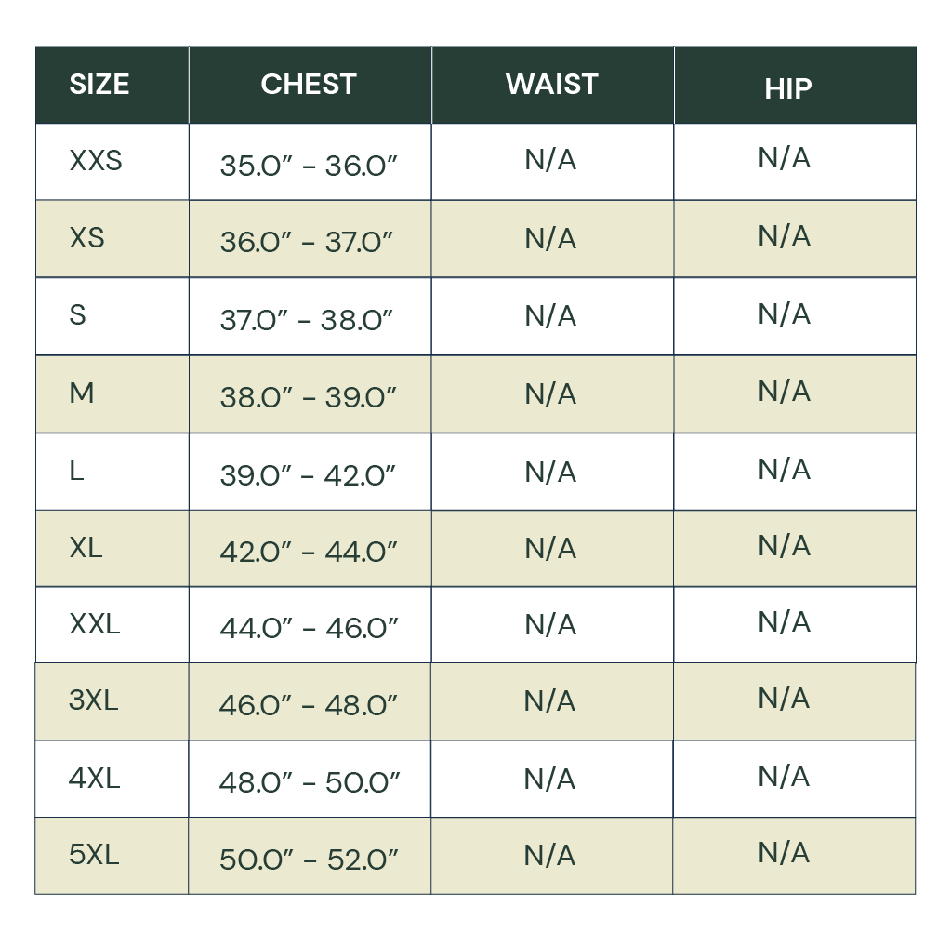Click chest range 35.0" - 36.0"

(309, 166)
